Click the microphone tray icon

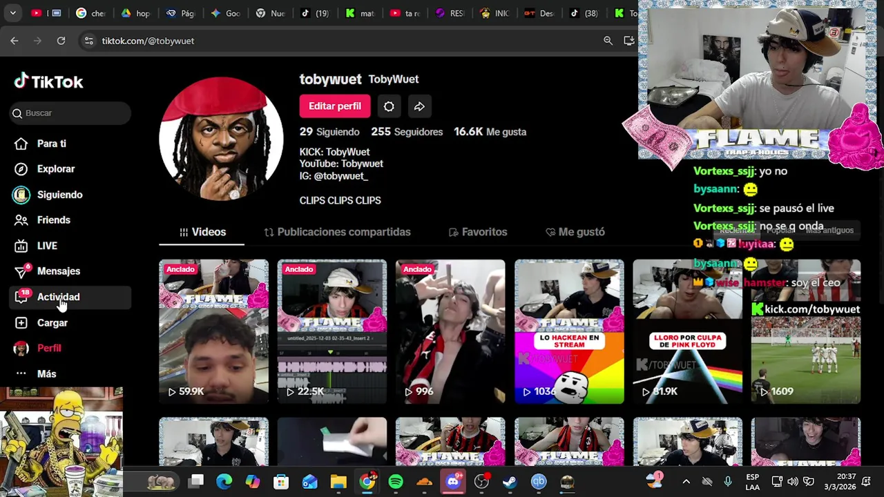click(728, 481)
